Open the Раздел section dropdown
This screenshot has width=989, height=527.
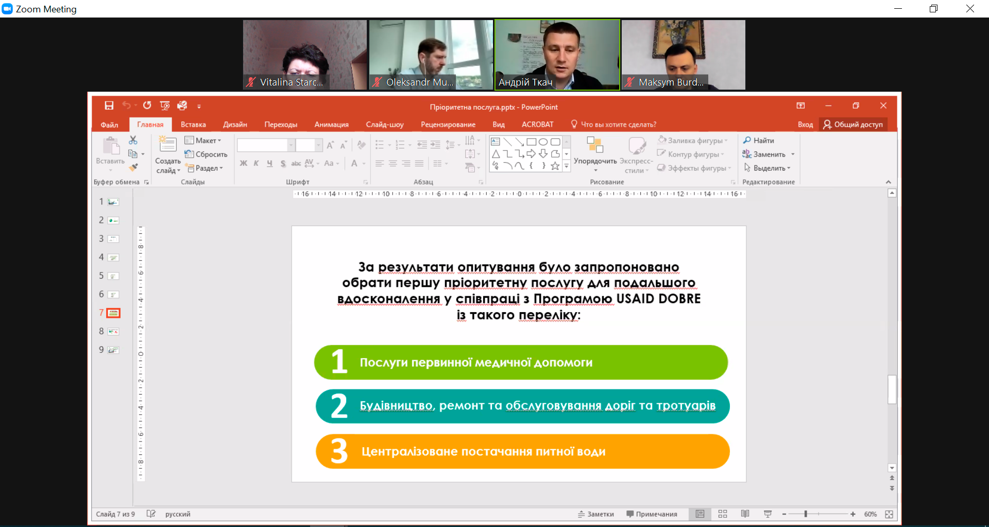point(206,168)
